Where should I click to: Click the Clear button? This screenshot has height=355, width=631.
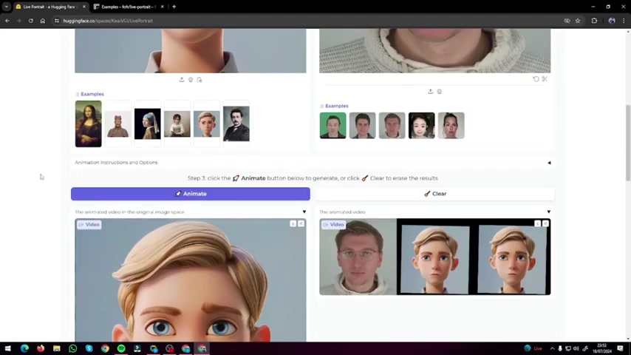point(435,194)
